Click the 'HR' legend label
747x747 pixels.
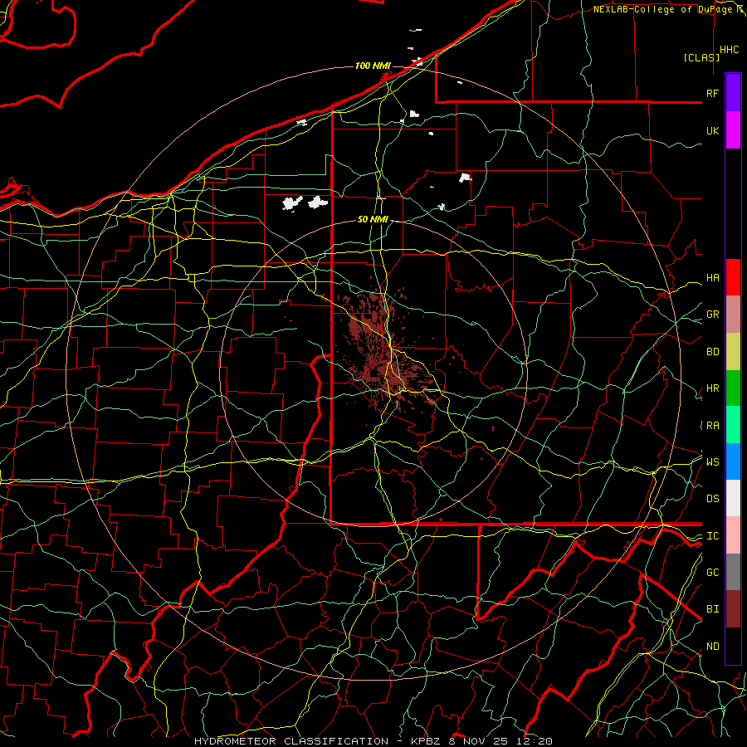pyautogui.click(x=712, y=388)
